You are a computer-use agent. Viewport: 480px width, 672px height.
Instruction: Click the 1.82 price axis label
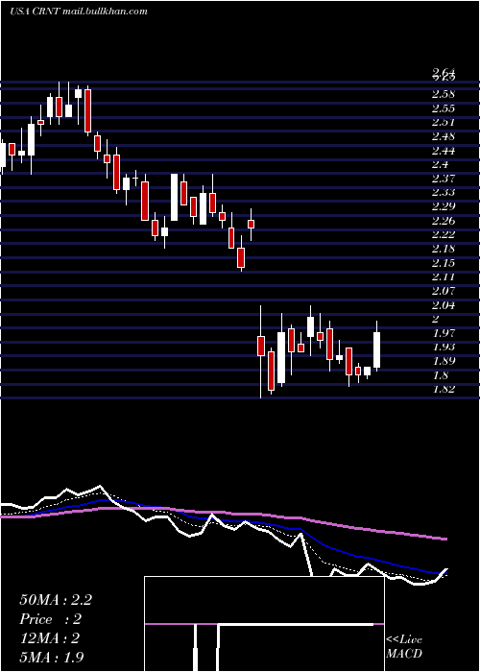pos(444,389)
